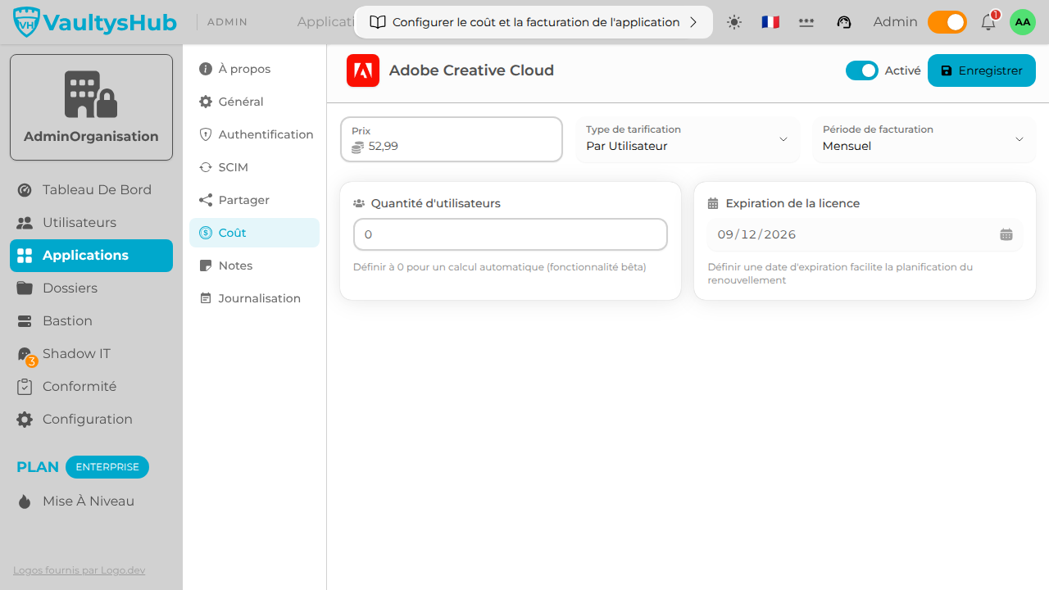Screen dimensions: 1049x590
Task: Expand the guide banner chevron arrow
Action: coord(693,22)
